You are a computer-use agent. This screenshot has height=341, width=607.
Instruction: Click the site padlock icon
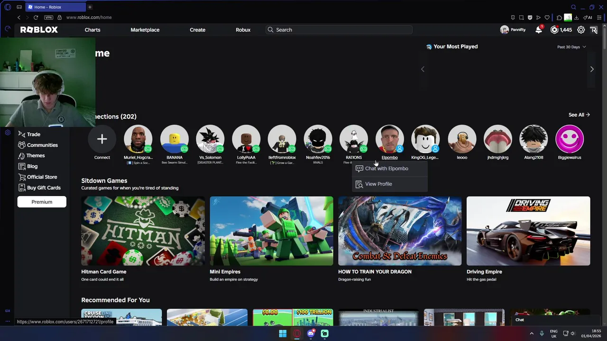tap(60, 18)
